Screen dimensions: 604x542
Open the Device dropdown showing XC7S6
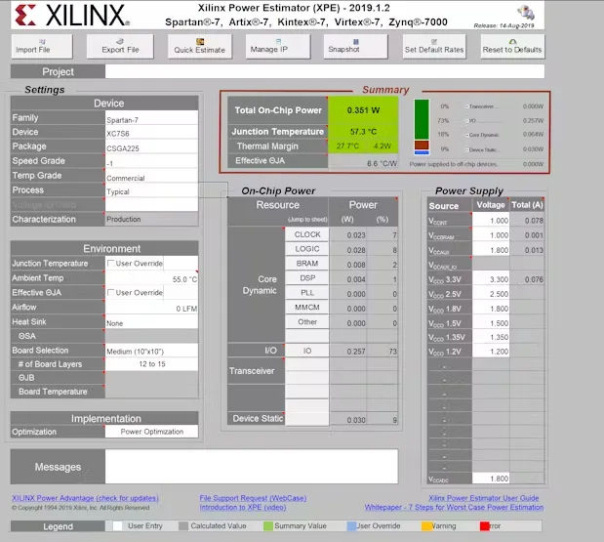coord(152,132)
